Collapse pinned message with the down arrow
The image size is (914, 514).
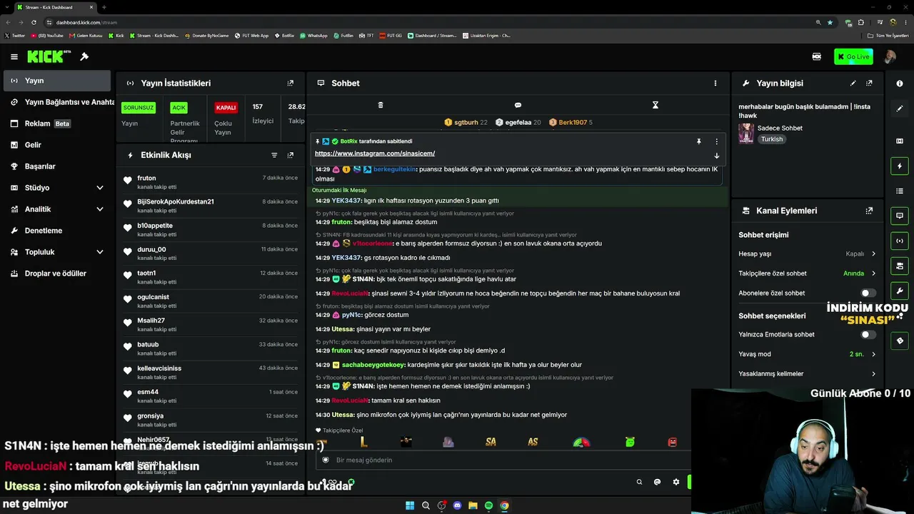point(717,156)
